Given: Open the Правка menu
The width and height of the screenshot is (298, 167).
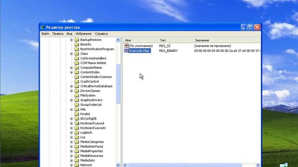Looking at the screenshot, I should coord(58,34).
